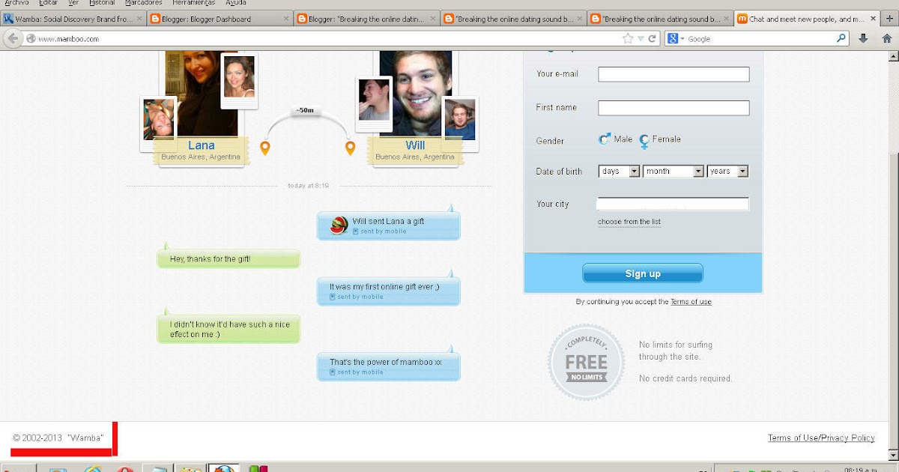Open the Historial menu
The width and height of the screenshot is (899, 472).
tap(102, 3)
